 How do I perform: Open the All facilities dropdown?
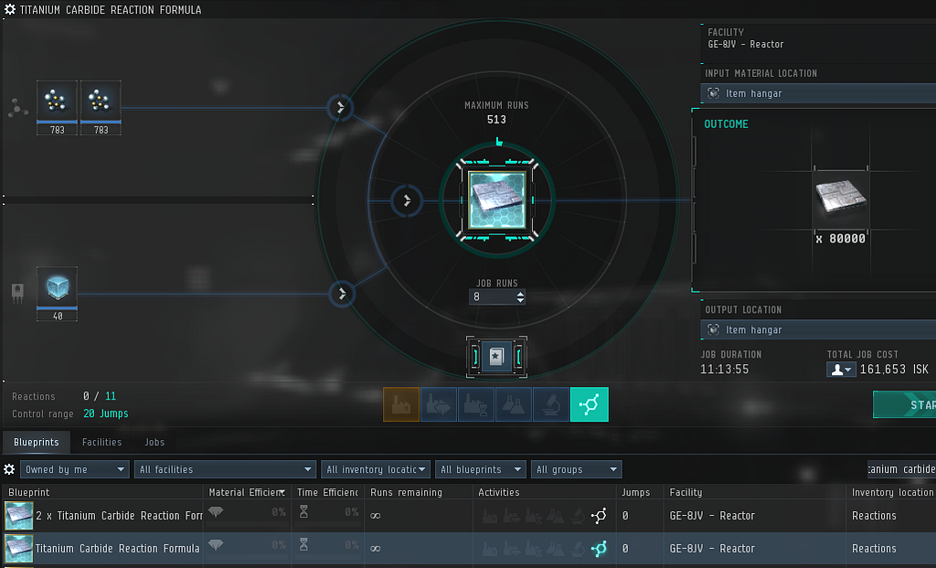coord(225,469)
